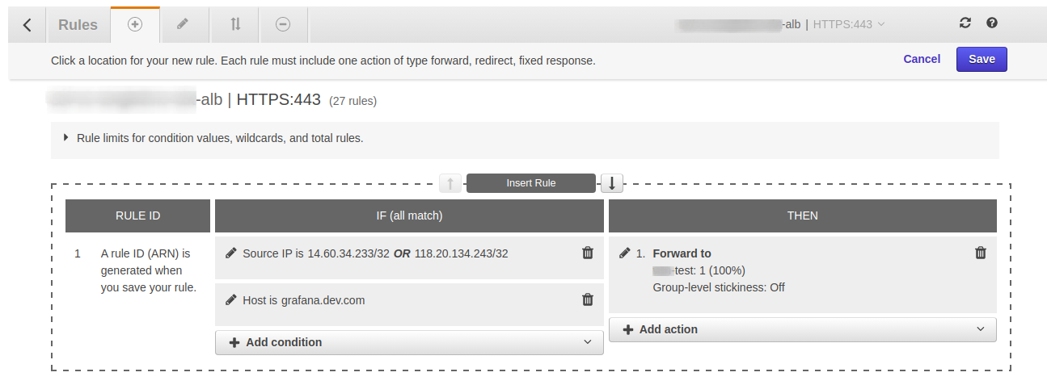Edit the Source IP condition
This screenshot has width=1047, height=385.
click(x=231, y=253)
